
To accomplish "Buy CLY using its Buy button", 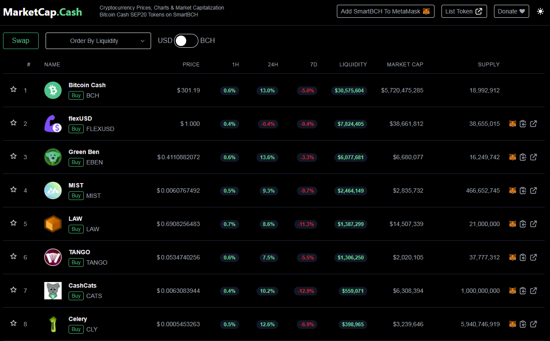I will (76, 329).
